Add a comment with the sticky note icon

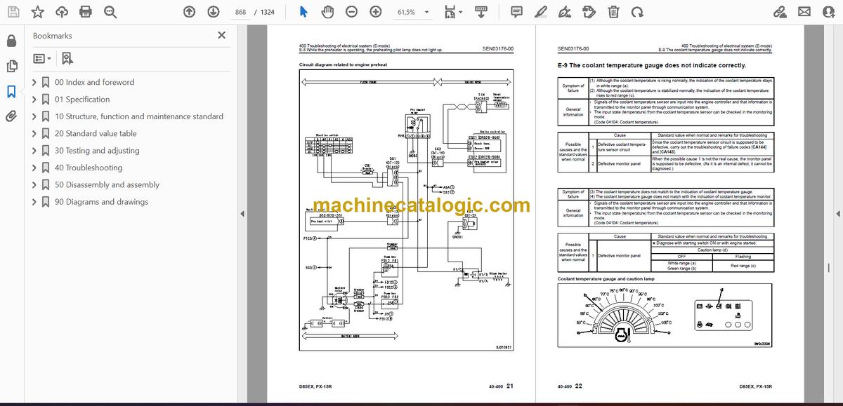(x=516, y=12)
